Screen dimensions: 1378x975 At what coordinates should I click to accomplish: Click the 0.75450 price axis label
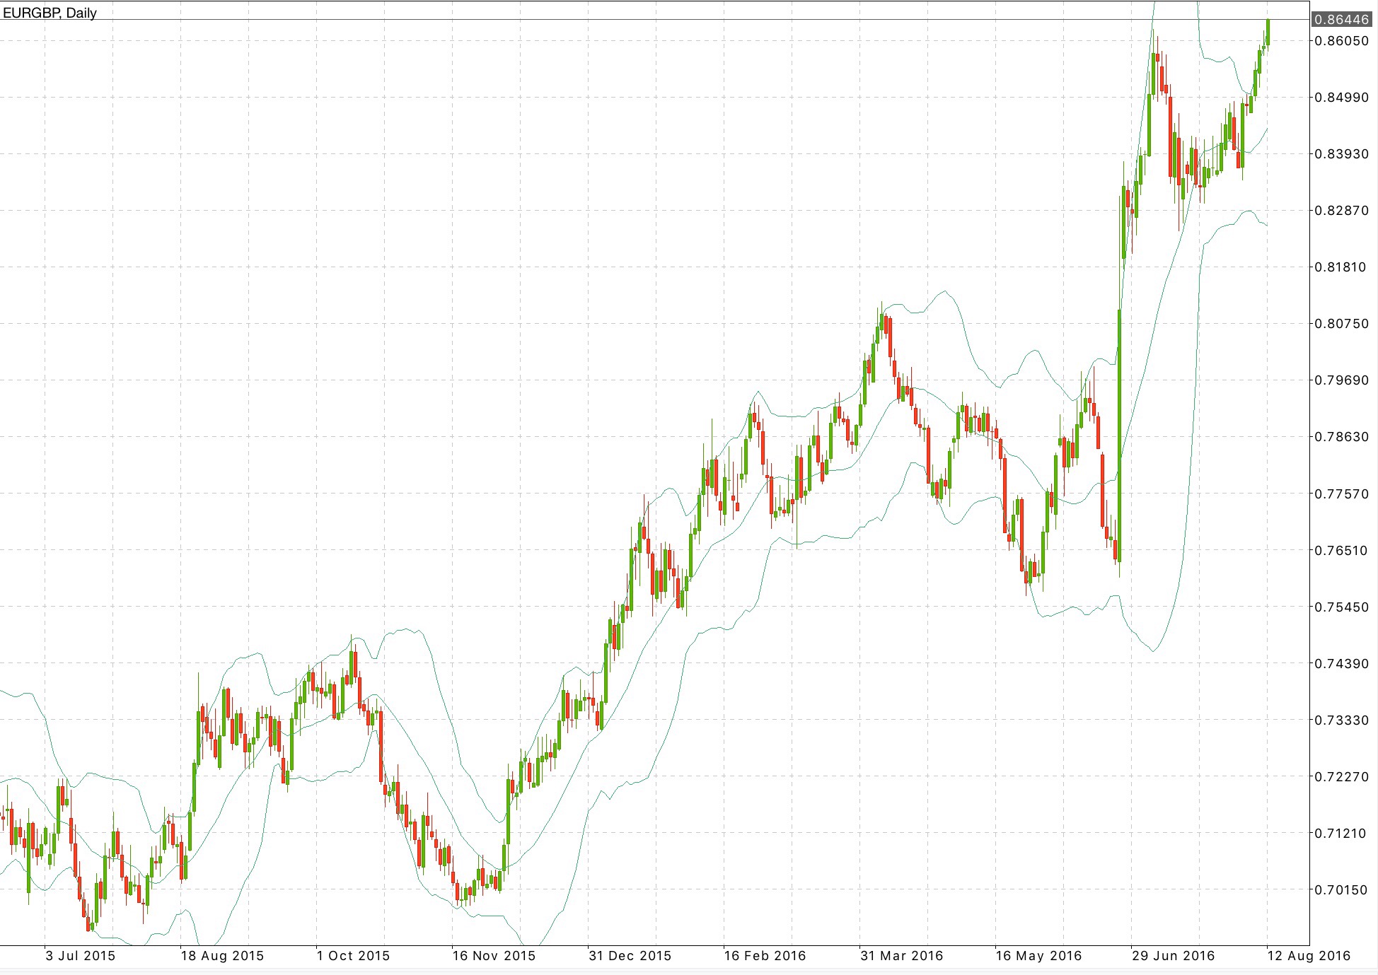click(x=1342, y=607)
